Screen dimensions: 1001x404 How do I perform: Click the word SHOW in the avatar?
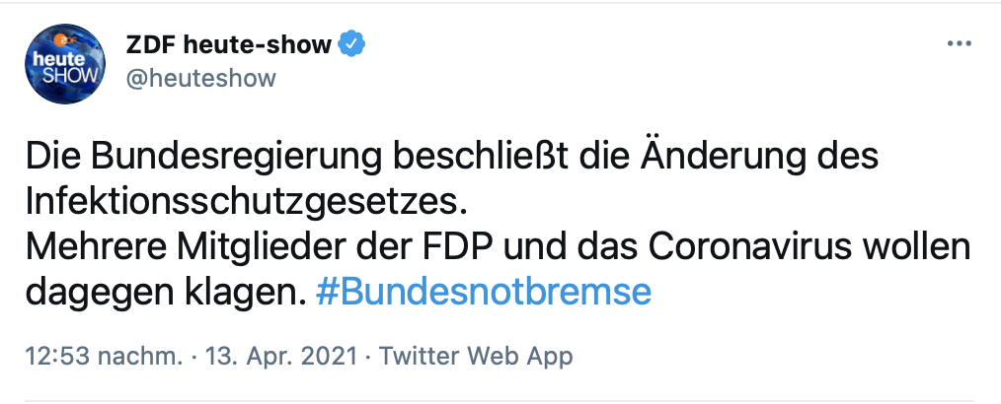(75, 77)
